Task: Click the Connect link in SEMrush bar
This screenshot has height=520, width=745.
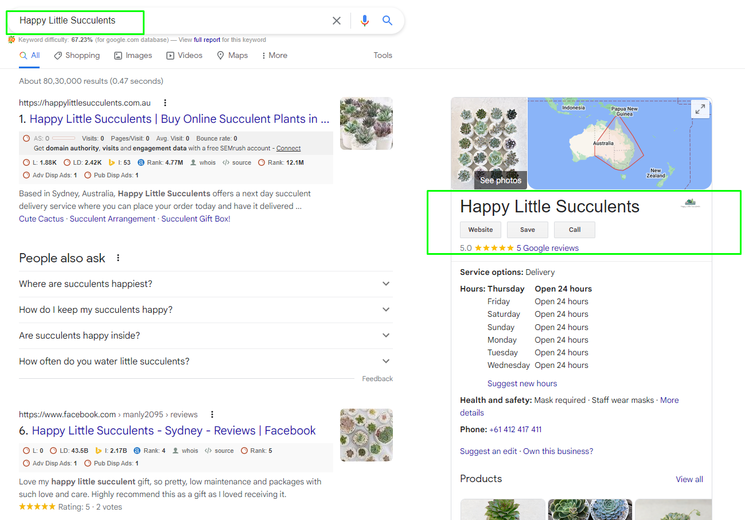Action: tap(288, 149)
